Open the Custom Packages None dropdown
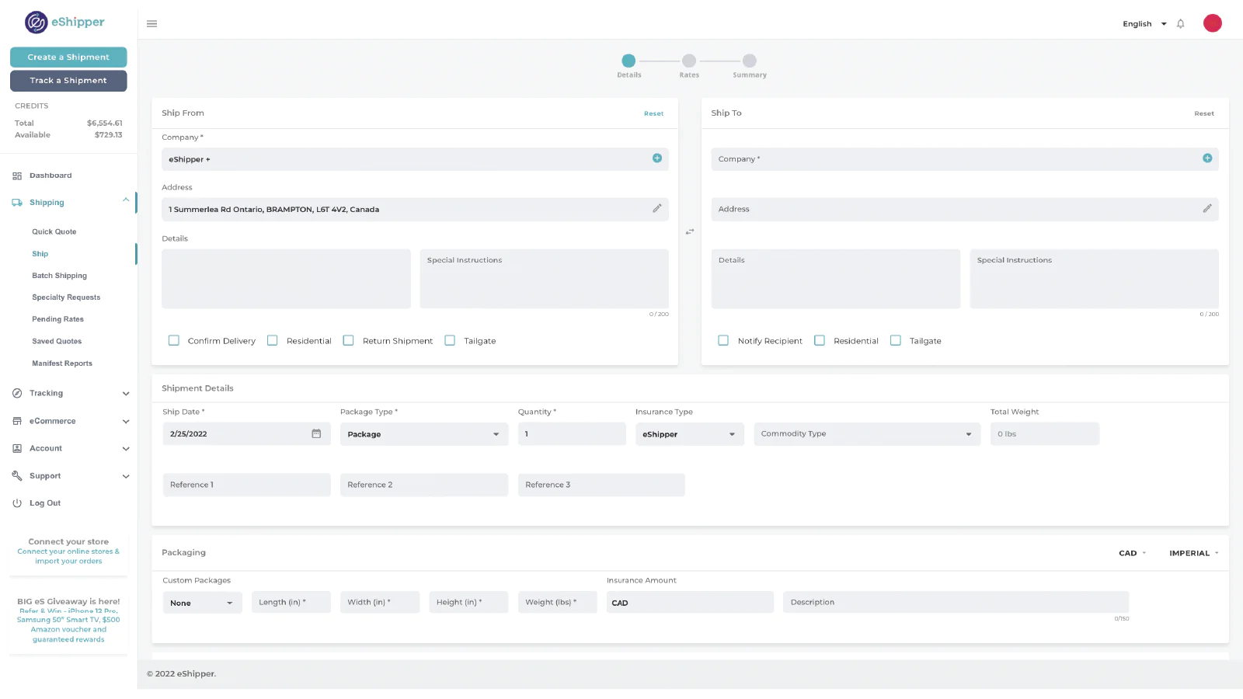Viewport: 1243px width, 699px height. coord(202,603)
